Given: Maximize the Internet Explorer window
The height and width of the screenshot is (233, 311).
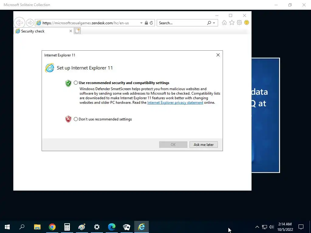Looking at the screenshot, I should tap(231, 15).
